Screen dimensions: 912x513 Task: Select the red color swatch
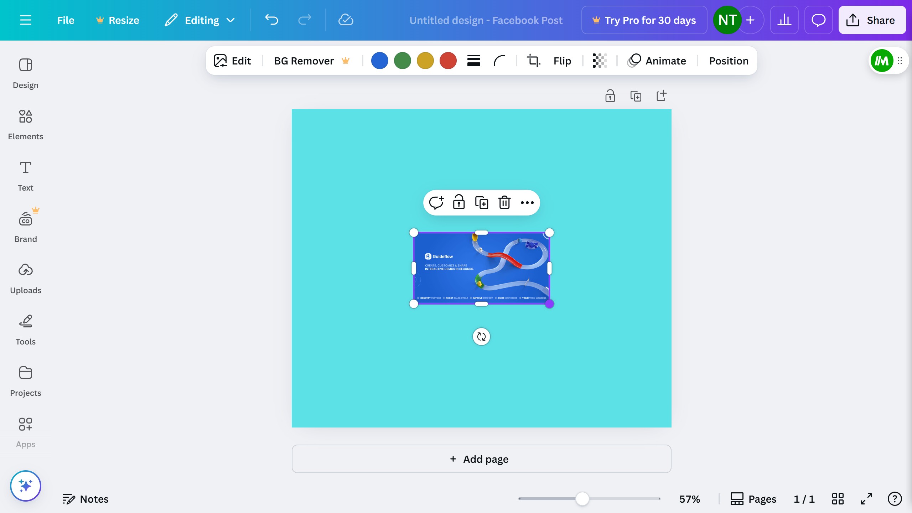point(448,61)
